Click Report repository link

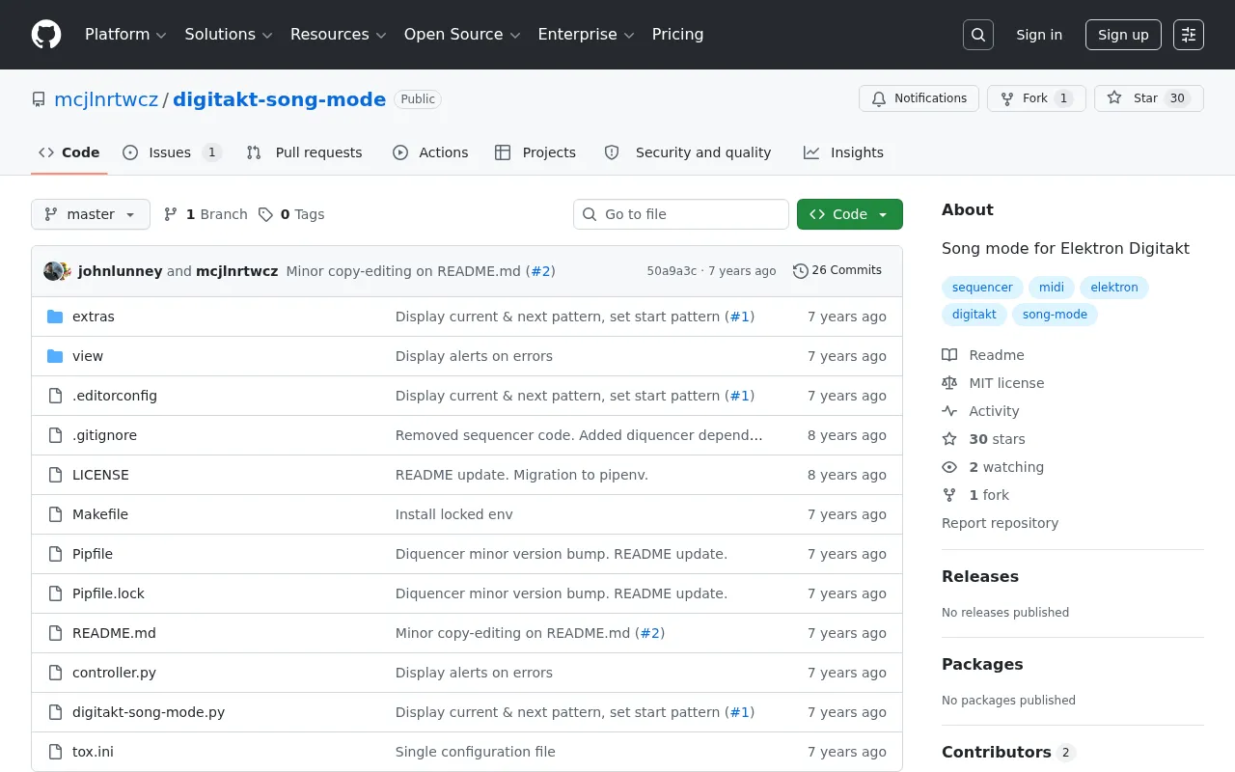point(1000,523)
